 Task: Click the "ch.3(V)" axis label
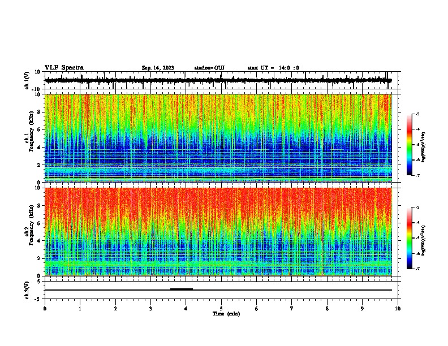pyautogui.click(x=27, y=290)
